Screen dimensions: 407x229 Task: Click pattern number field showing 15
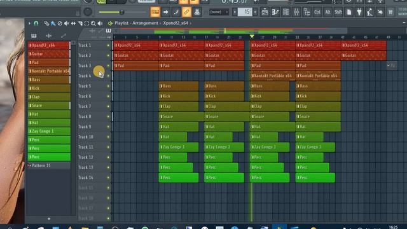tap(245, 12)
